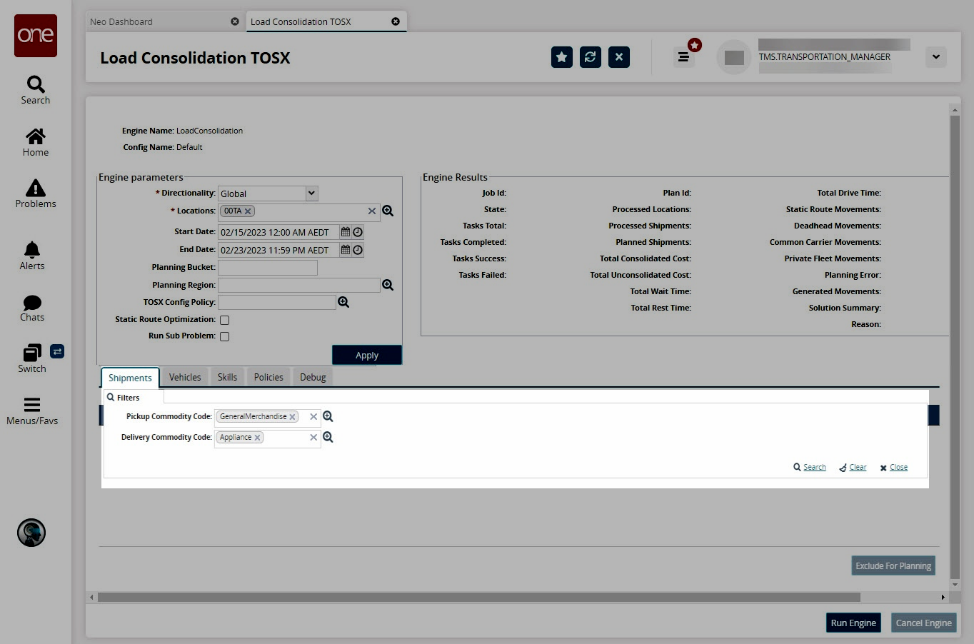Toggle the Run Sub Problem checkbox

(224, 336)
